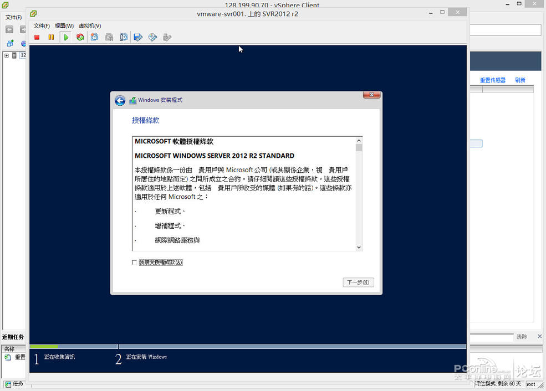The image size is (546, 391).
Task: Click the license scrollbar thumb
Action: [x=359, y=148]
